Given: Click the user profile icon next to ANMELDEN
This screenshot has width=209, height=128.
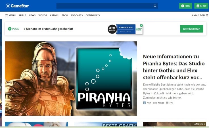Looking at the screenshot, I should [207, 15].
